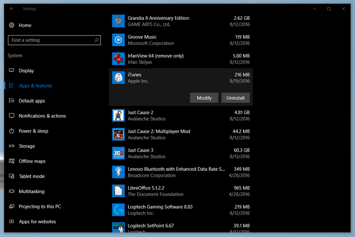355x237 pixels.
Task: Click the search magnifier icon
Action: click(97, 40)
